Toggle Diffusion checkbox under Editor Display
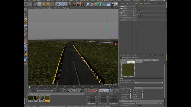191x107 pixels. pos(142,90)
